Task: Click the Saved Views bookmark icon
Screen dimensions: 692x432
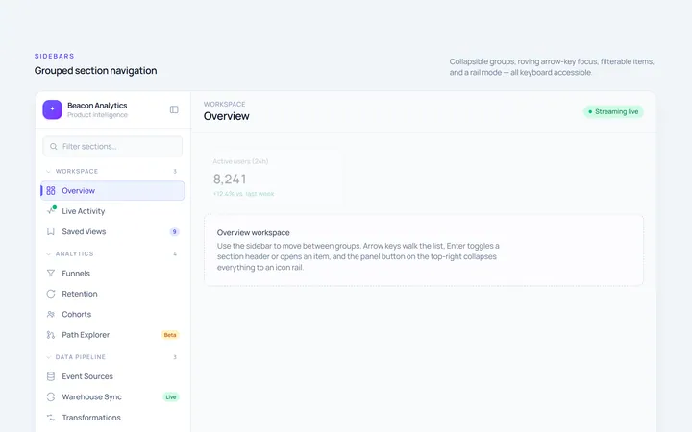Action: [51, 231]
